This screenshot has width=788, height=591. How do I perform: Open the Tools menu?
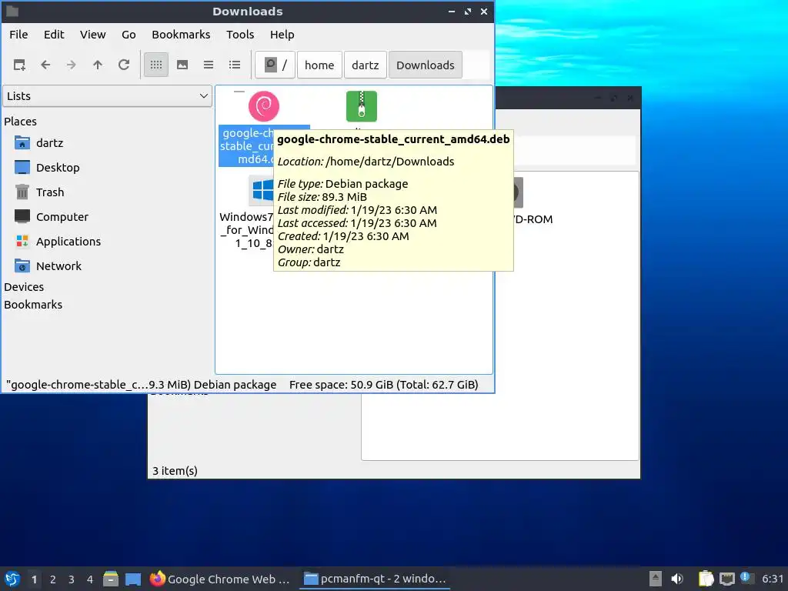point(240,35)
